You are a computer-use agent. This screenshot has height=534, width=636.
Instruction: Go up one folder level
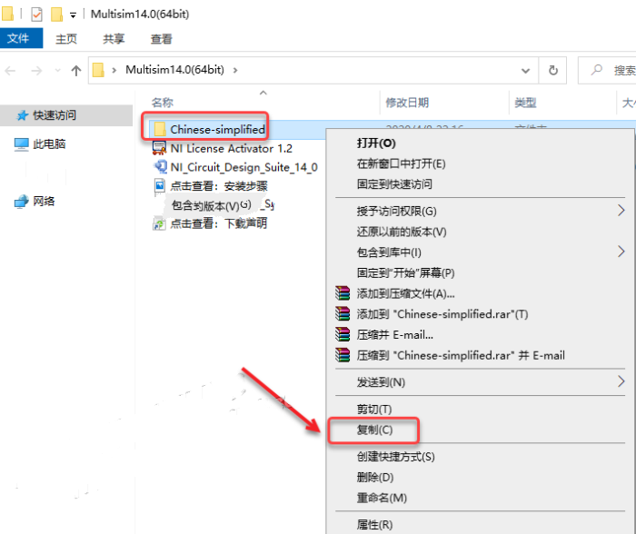(75, 71)
